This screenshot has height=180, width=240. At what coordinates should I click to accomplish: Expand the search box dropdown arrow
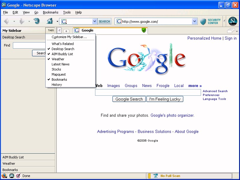[94, 21]
